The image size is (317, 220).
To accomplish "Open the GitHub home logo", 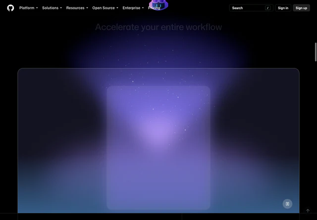I will click(x=10, y=8).
